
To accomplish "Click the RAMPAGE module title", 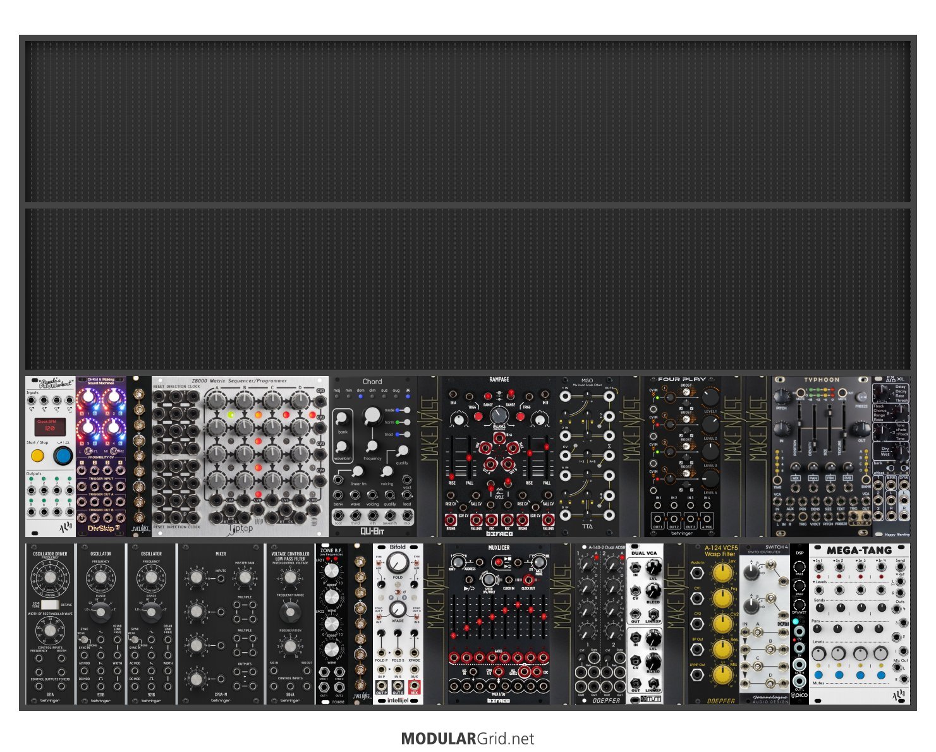I will tap(499, 380).
